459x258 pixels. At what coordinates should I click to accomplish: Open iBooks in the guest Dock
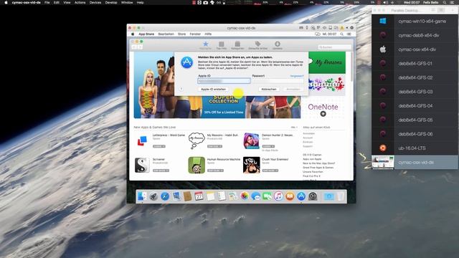point(290,196)
